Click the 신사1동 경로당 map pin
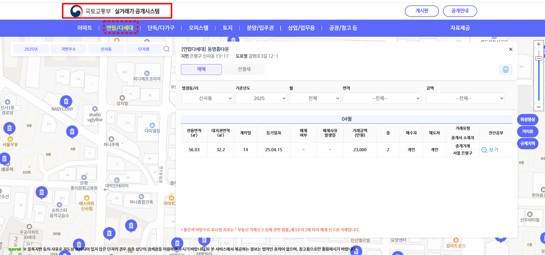The image size is (545, 255). (8, 102)
